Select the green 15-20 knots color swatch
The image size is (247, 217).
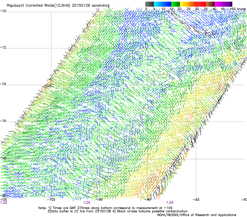click(176, 4)
